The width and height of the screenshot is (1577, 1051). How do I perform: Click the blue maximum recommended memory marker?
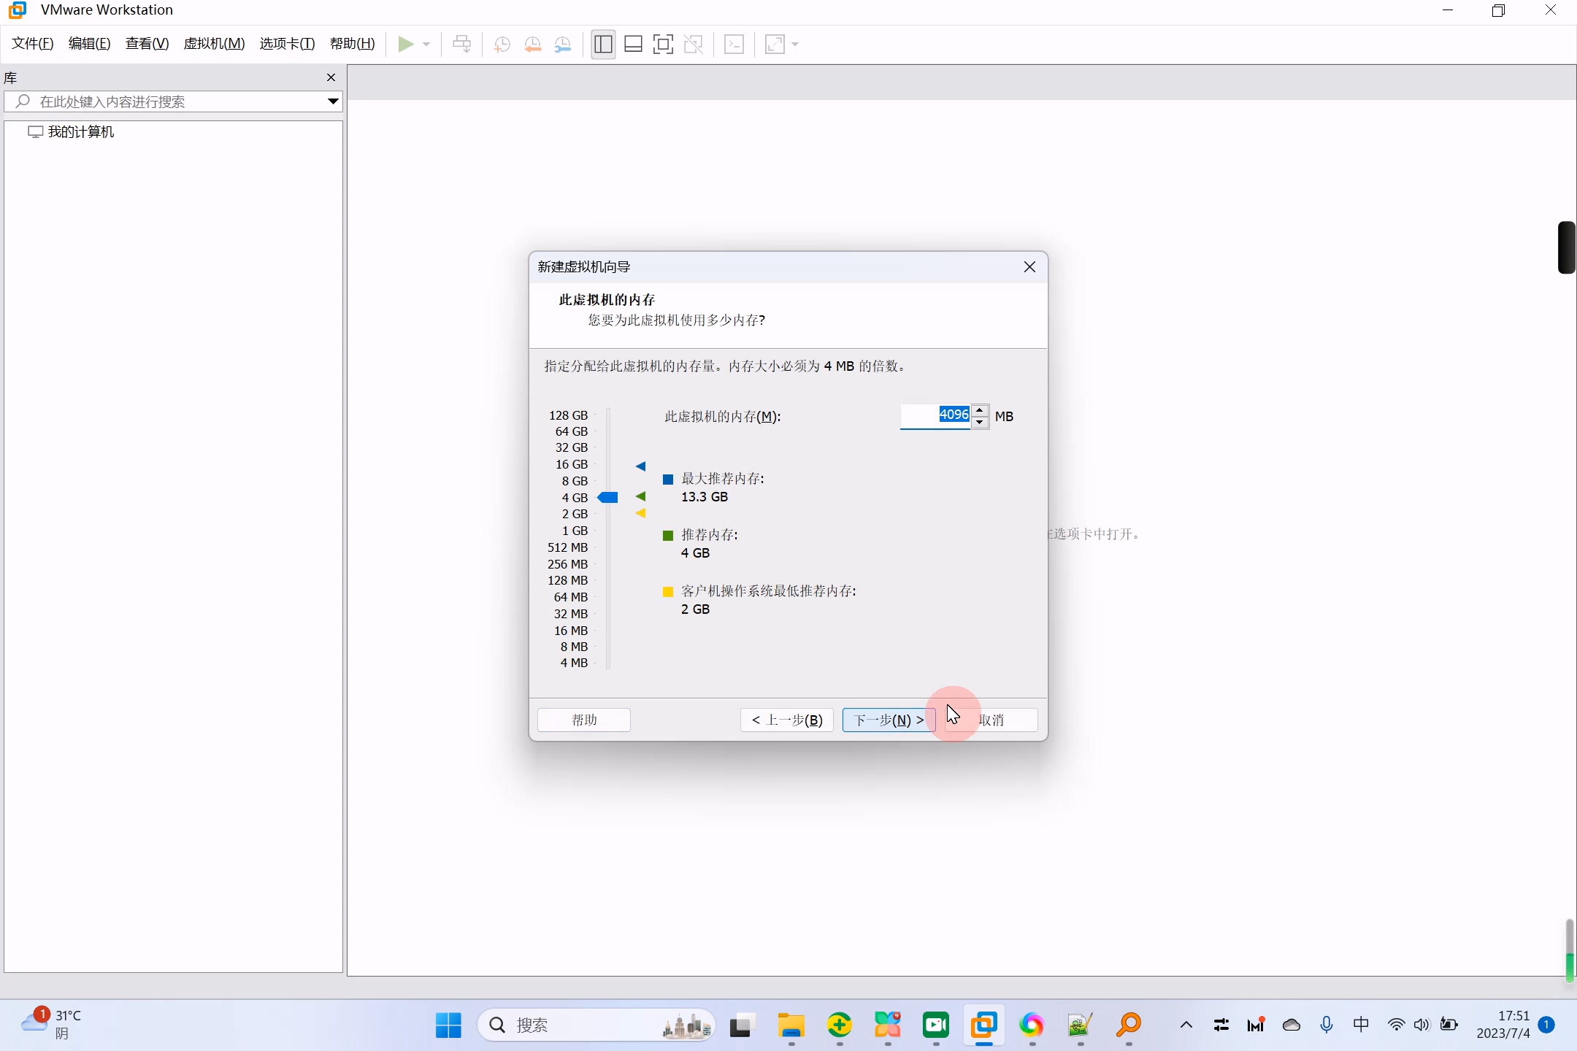coord(640,466)
